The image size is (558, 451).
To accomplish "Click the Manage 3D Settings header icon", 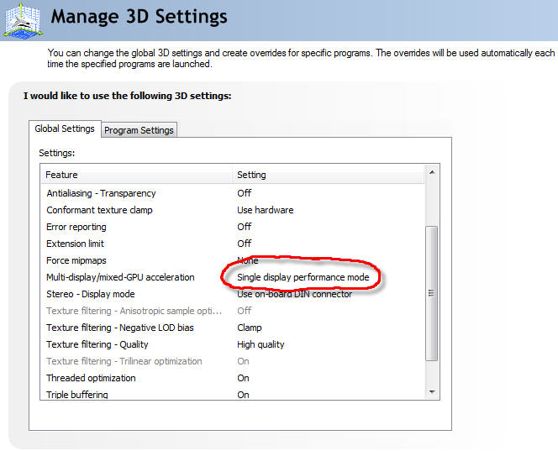I will [x=22, y=20].
